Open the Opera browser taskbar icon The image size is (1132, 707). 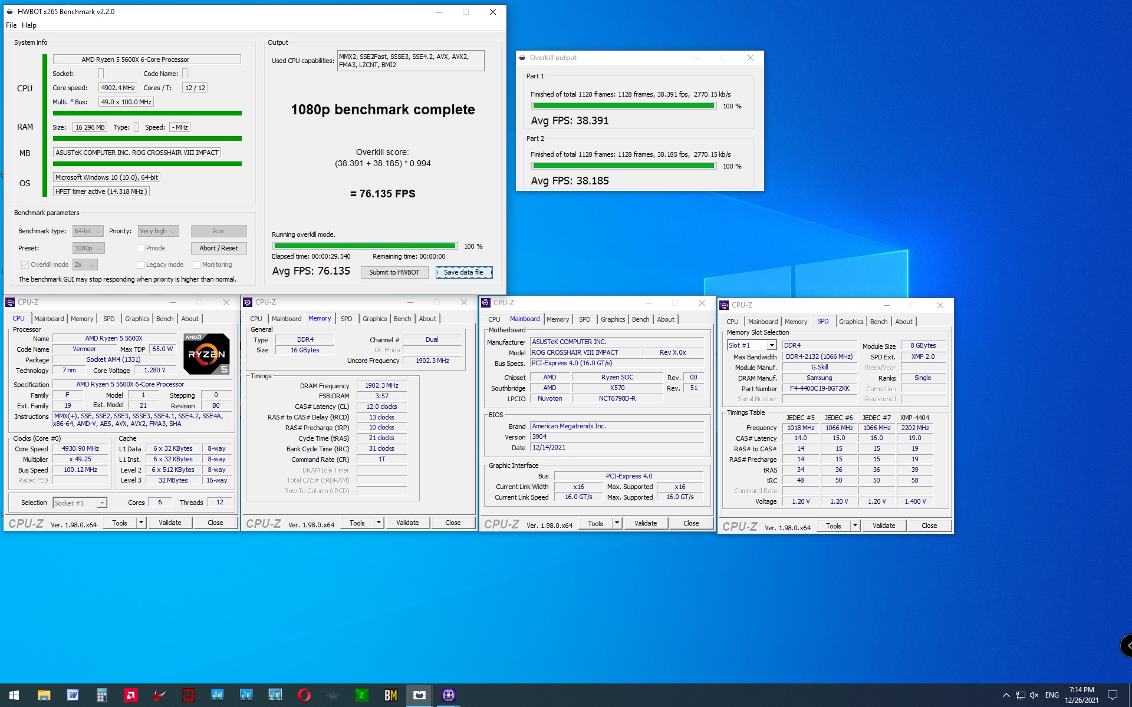click(304, 695)
